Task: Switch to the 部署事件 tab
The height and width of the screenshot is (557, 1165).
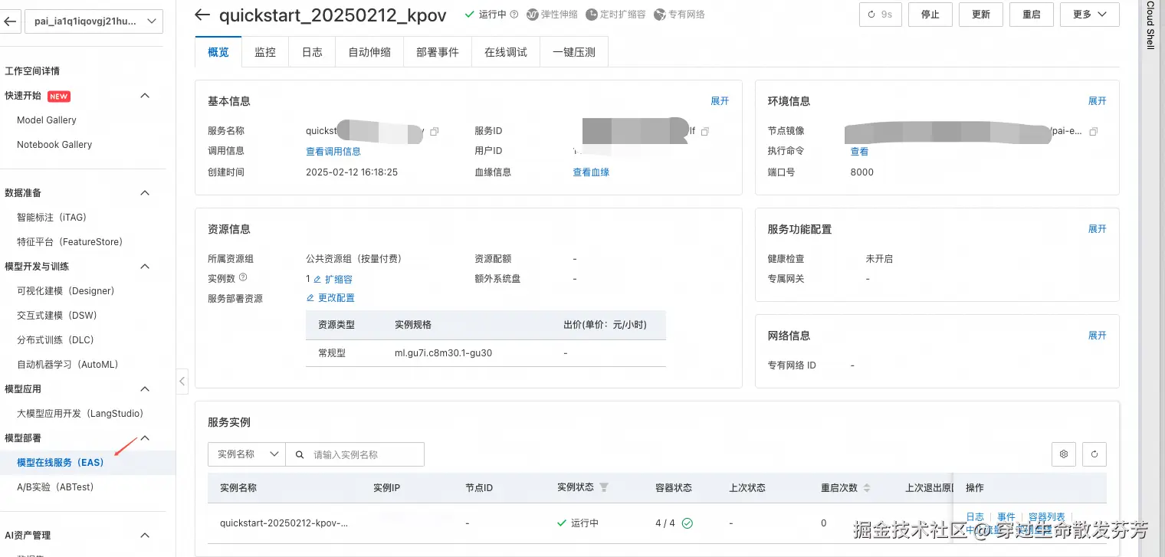Action: (438, 52)
